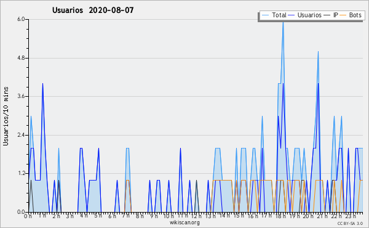369x228 pixels.
Task: Click the 'Bots' legend label
Action: (x=355, y=15)
